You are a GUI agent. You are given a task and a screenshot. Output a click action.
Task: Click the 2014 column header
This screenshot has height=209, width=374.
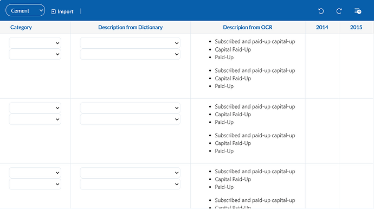pos(322,27)
